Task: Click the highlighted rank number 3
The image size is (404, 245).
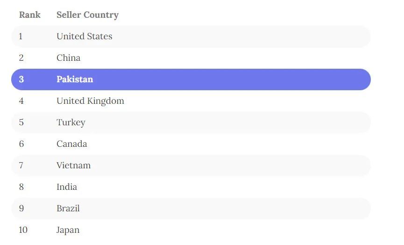Action: pos(21,79)
